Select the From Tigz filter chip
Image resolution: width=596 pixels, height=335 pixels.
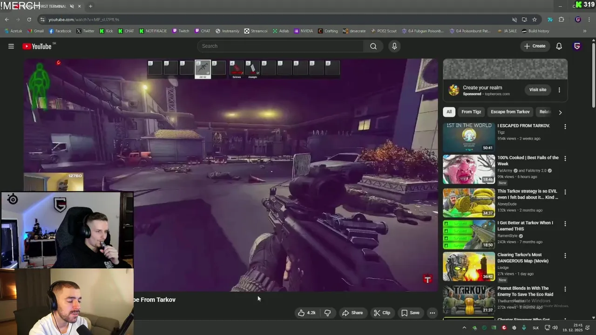(x=471, y=112)
